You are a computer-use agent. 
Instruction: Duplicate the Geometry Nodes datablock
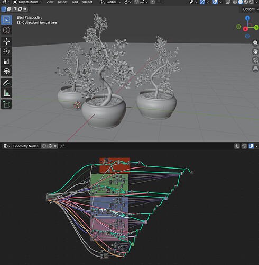[50, 146]
